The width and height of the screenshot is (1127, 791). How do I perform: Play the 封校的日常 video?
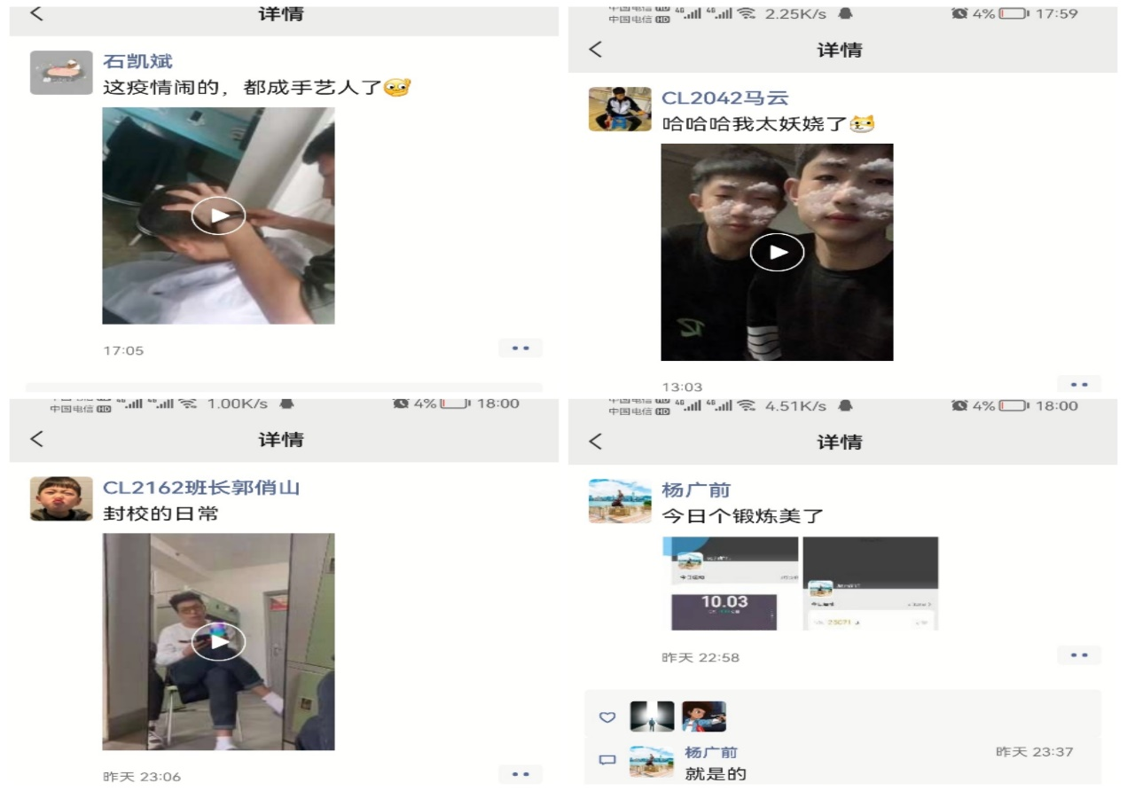(218, 642)
